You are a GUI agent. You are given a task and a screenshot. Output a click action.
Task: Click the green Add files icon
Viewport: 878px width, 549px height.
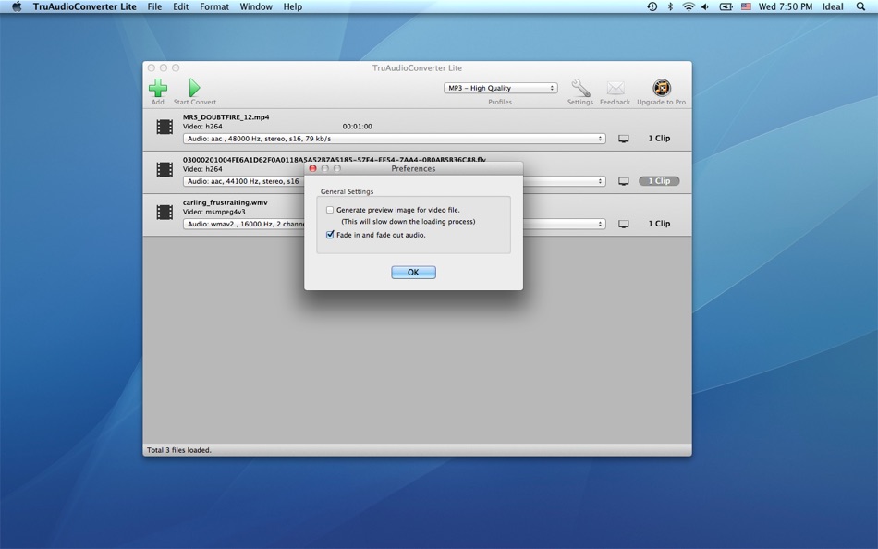pos(158,88)
